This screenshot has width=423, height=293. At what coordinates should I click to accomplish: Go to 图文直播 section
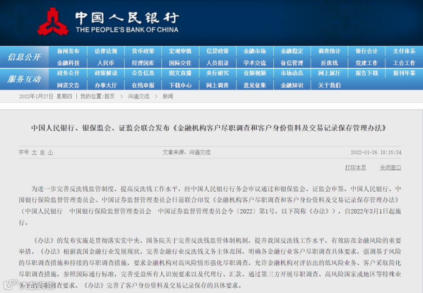point(180,73)
